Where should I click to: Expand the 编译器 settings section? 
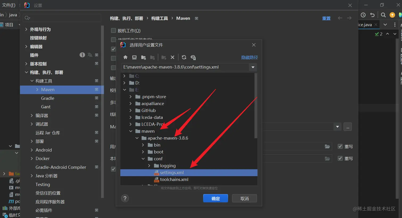tap(32, 116)
